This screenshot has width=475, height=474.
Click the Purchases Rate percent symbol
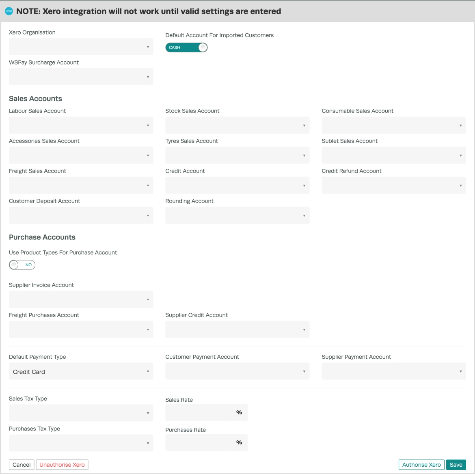click(239, 442)
